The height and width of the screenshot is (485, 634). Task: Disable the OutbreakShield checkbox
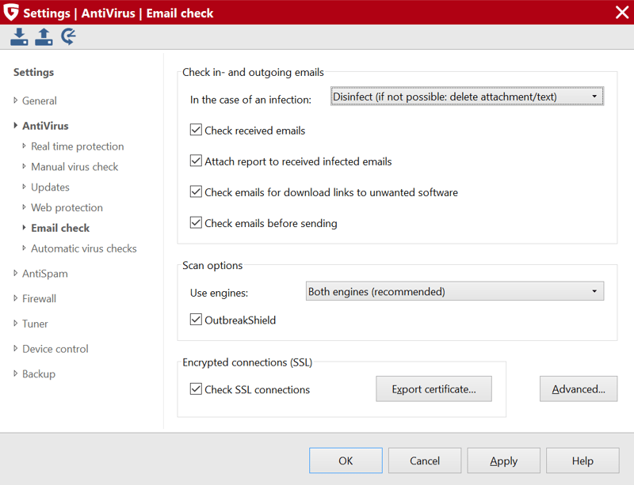(196, 320)
